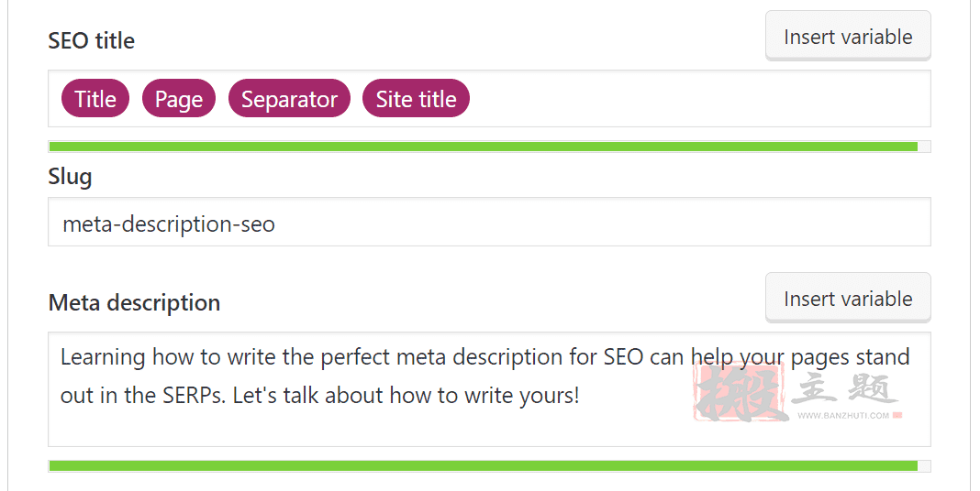Click the word SEO in meta description
Viewport: 980px width, 491px height.
pos(623,357)
